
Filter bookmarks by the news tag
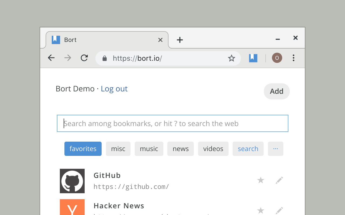181,149
